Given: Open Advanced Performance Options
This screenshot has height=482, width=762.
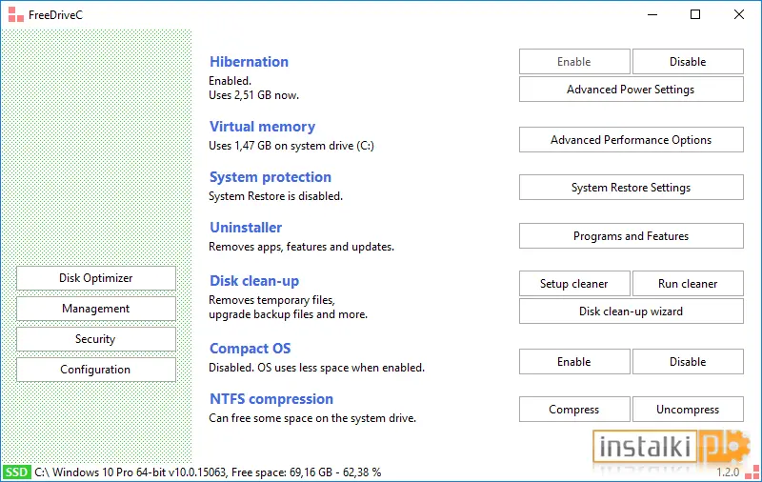Looking at the screenshot, I should tap(631, 140).
